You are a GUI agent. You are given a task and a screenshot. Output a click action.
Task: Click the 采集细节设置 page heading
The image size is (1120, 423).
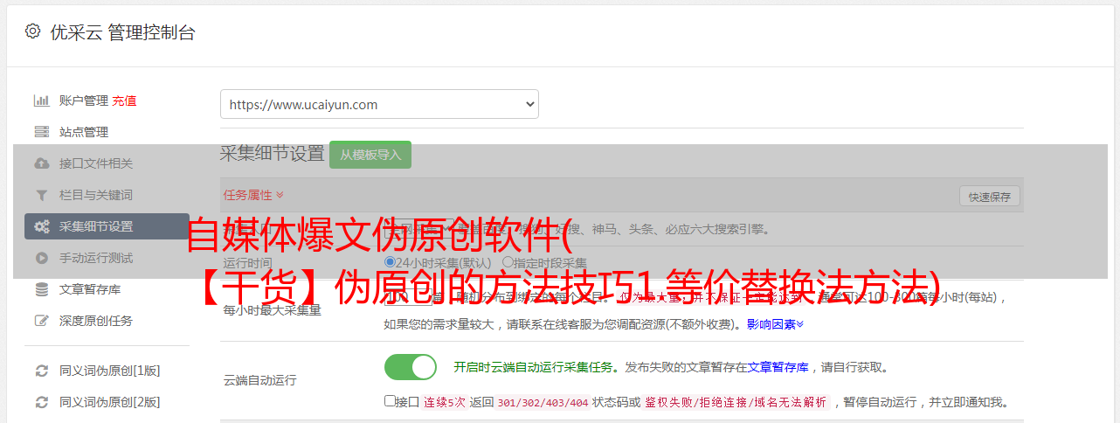(x=272, y=154)
